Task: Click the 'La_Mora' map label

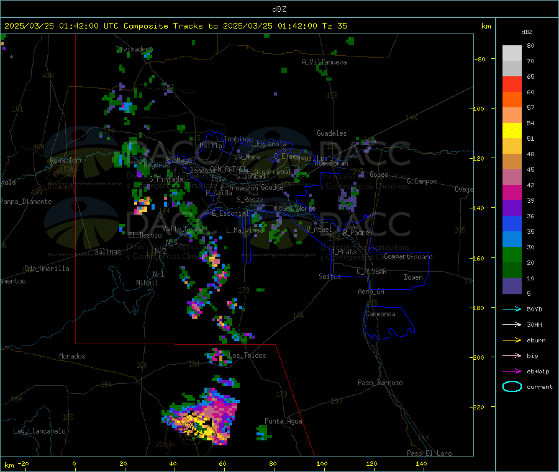Action: tap(247, 157)
